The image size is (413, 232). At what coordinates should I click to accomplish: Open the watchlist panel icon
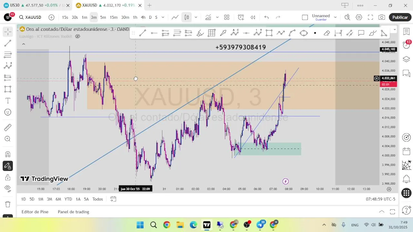click(x=406, y=32)
